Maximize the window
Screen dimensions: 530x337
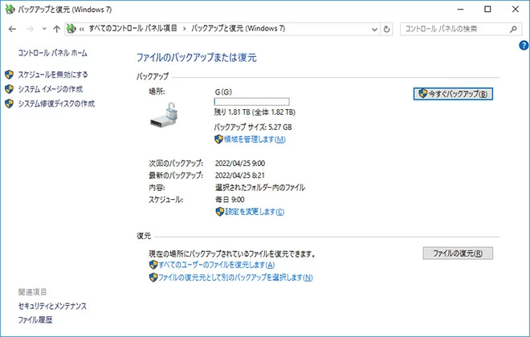click(487, 9)
